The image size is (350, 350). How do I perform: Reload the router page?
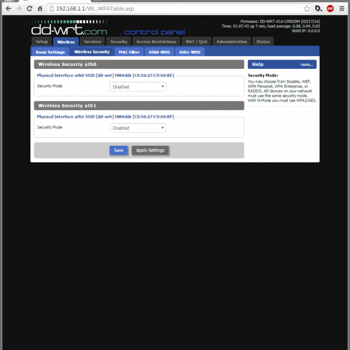coord(29,9)
